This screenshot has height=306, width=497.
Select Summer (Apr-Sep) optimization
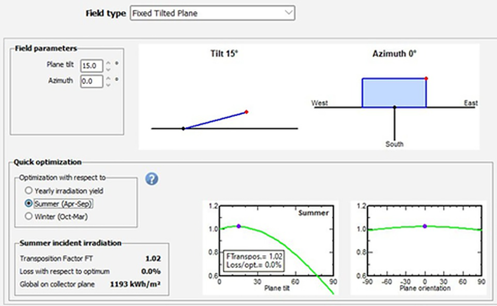(x=28, y=204)
